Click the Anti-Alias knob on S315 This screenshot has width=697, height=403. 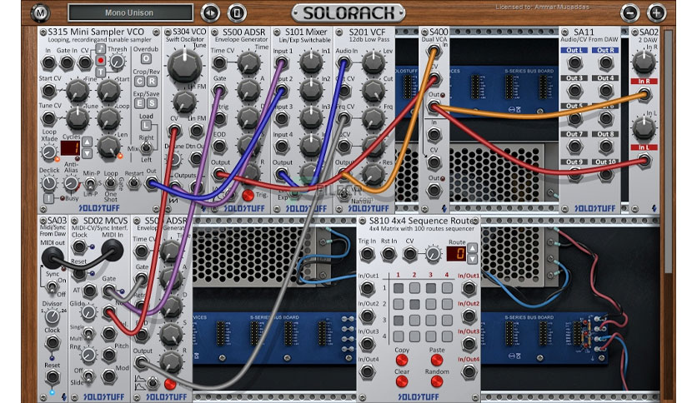(x=70, y=182)
